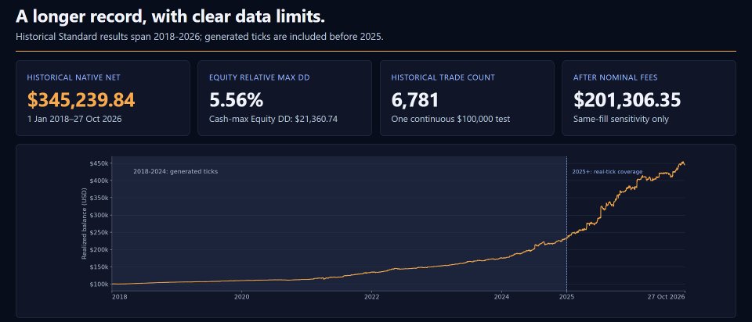Select the Same-fill sensitivity only note
Image resolution: width=752 pixels, height=322 pixels.
pos(620,119)
